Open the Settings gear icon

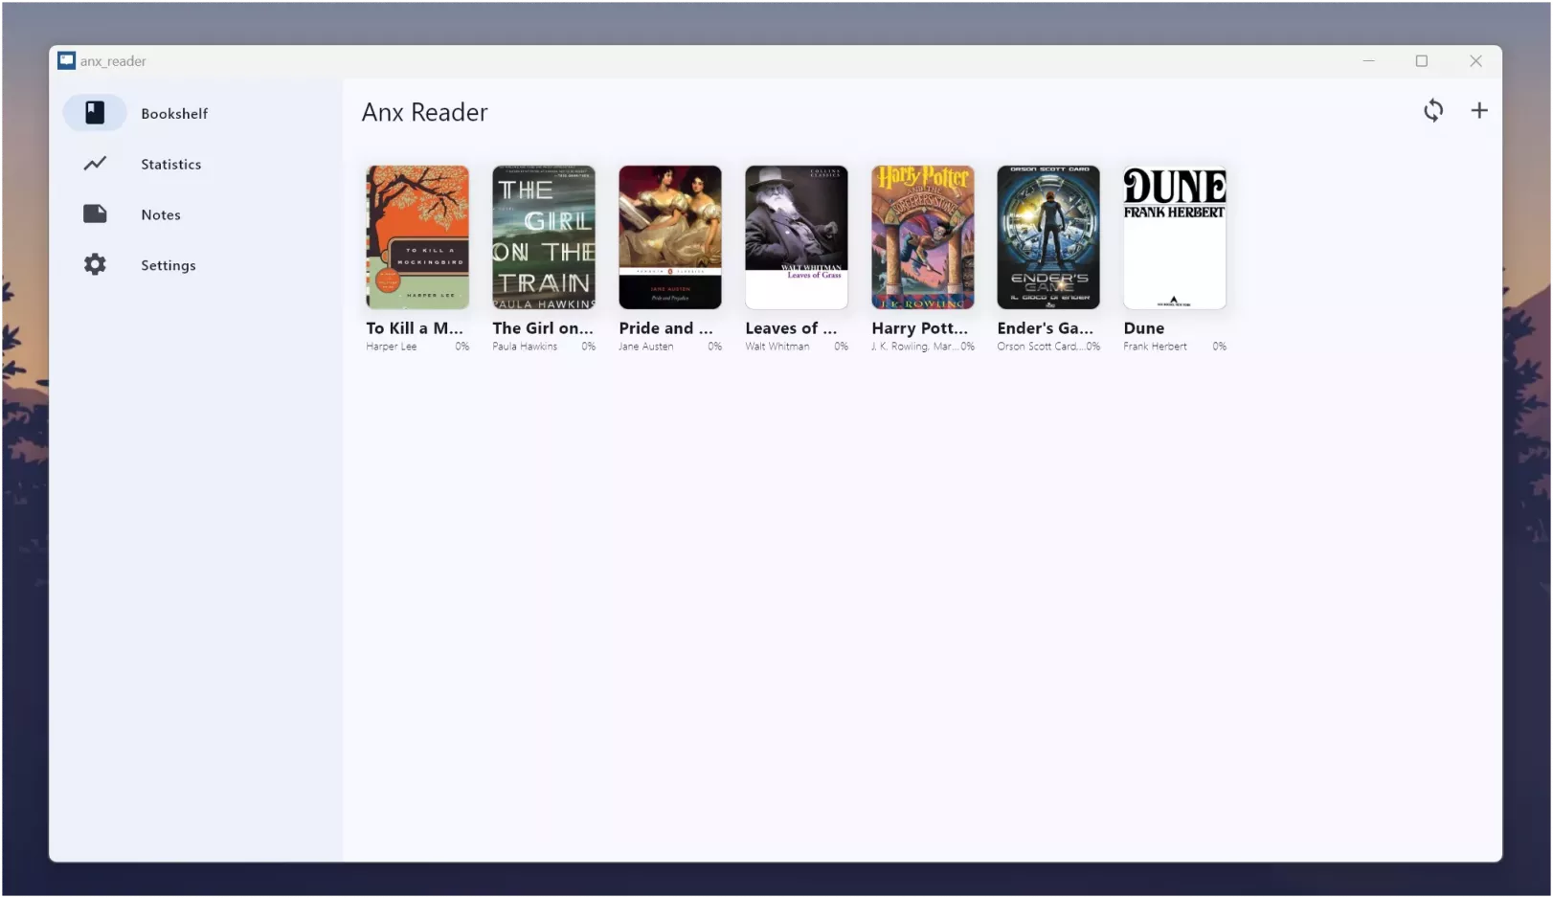(95, 265)
